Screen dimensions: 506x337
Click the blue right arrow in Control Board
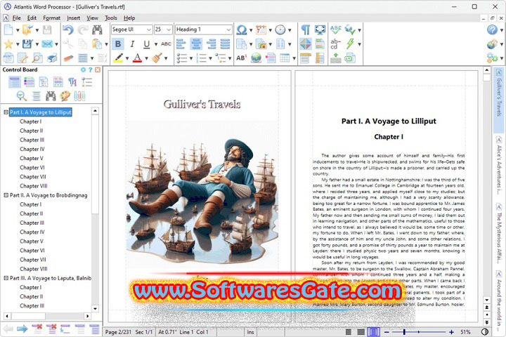coord(22,329)
